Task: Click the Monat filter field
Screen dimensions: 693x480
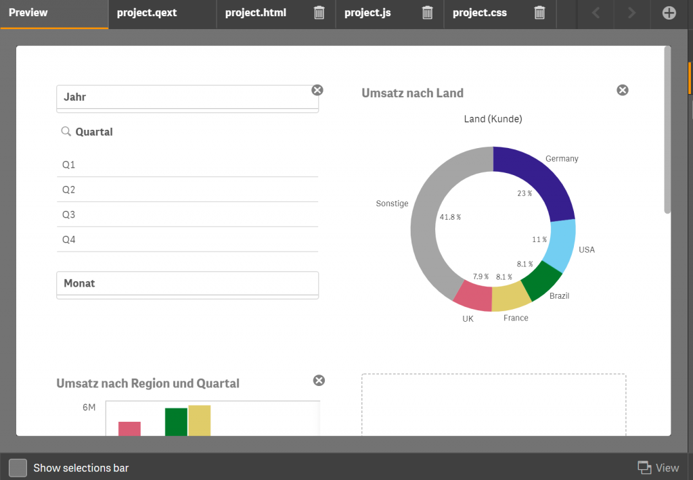Action: point(187,283)
